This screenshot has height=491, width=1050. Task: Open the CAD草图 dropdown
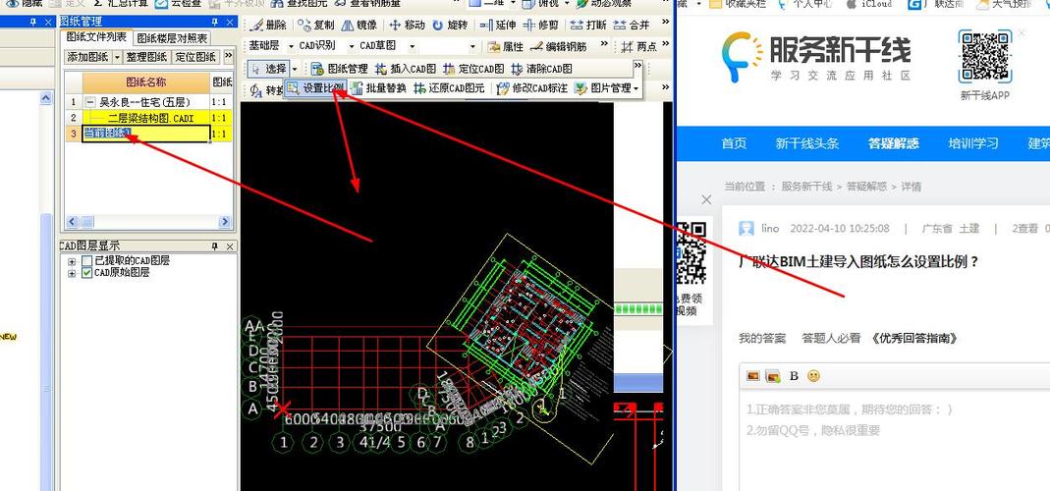pos(412,46)
